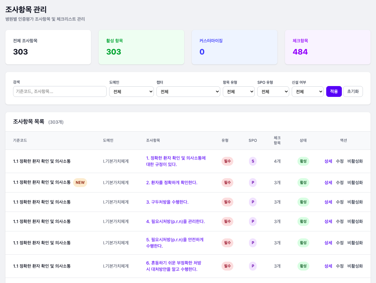Click the 활성 status badge on 구두처방 row
376x283 pixels.
pos(303,202)
